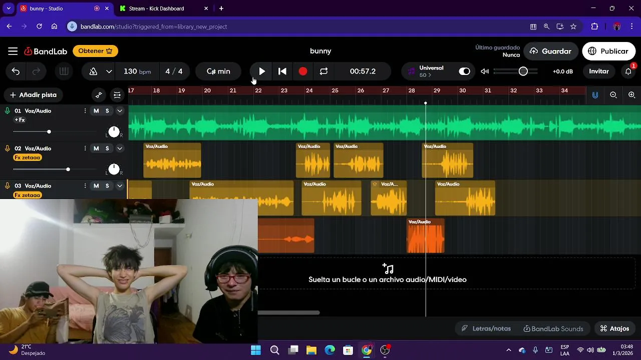
Task: Save the project with Guardar
Action: (550, 51)
